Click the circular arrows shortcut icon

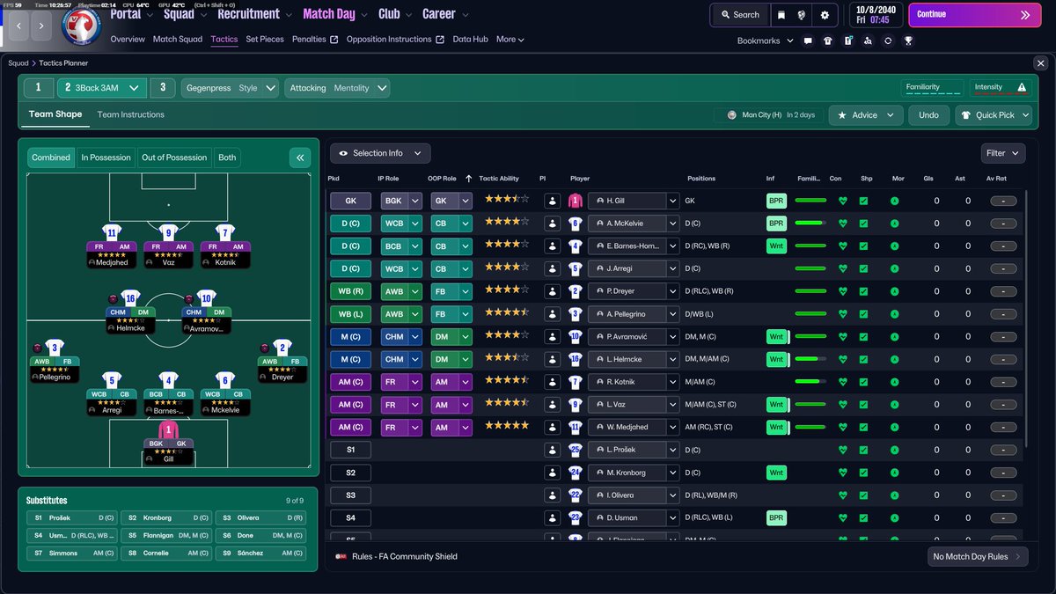coord(888,40)
